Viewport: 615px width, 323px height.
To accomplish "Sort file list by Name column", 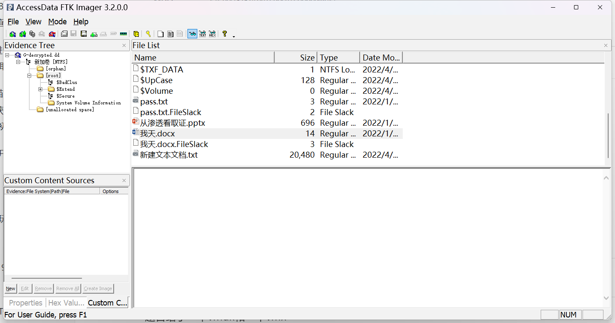I will click(203, 58).
